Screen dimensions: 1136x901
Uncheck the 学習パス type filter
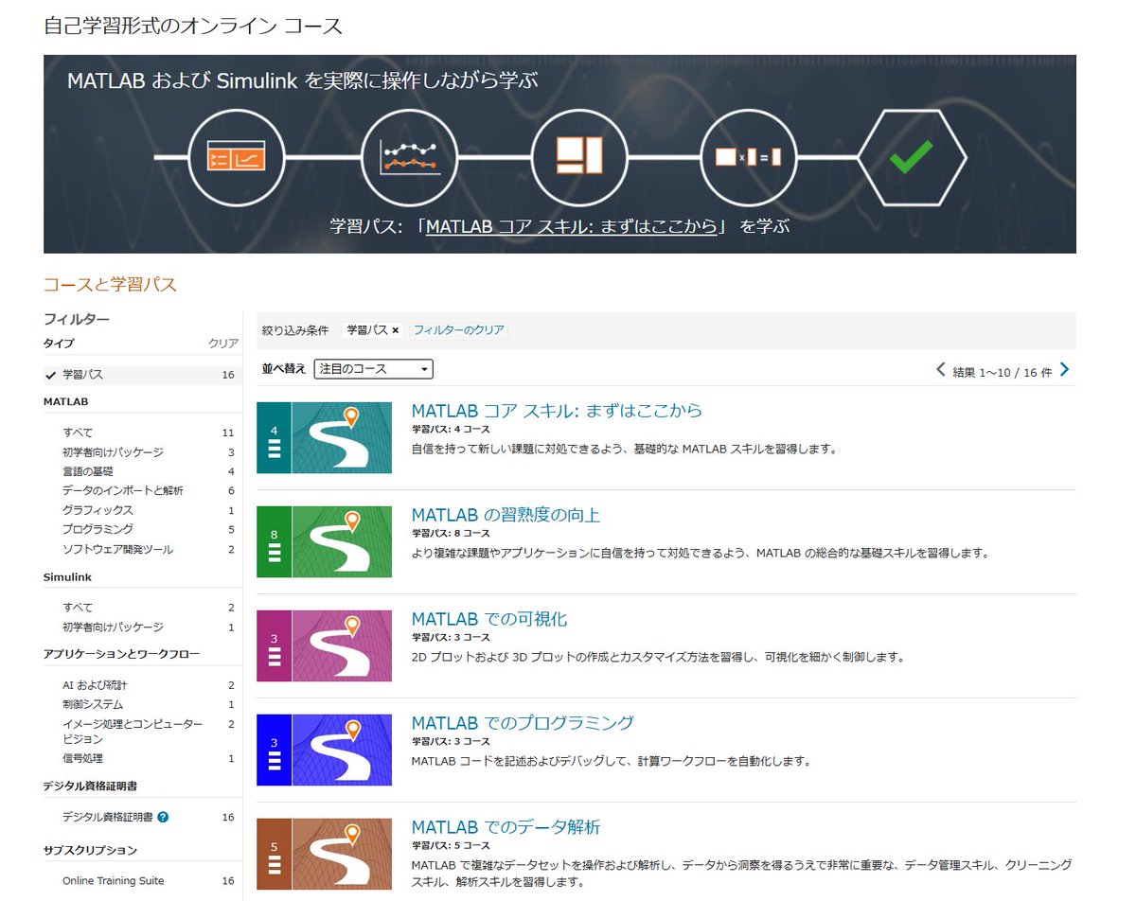(x=141, y=375)
